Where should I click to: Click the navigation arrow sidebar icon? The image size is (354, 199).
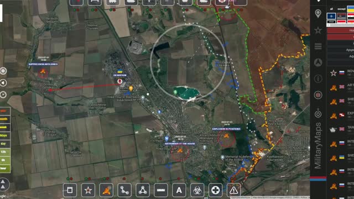[318, 62]
